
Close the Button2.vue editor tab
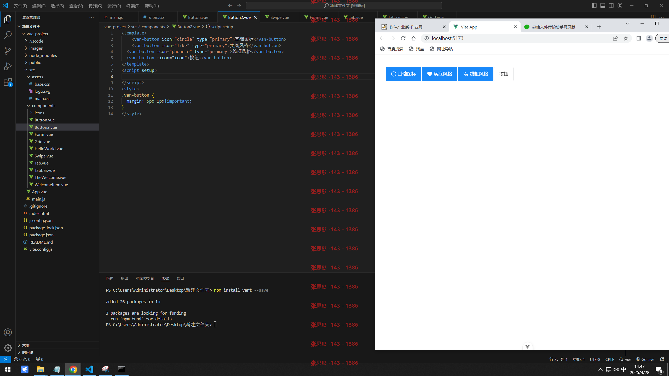255,17
